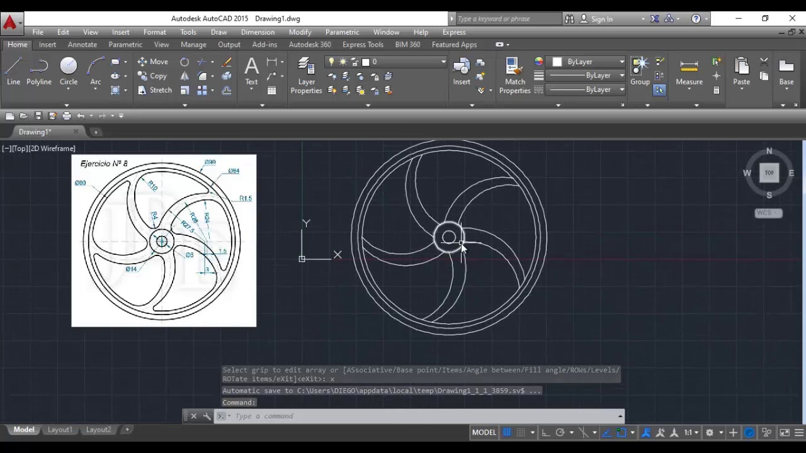Click the MODEL space button
The width and height of the screenshot is (806, 453).
[484, 432]
